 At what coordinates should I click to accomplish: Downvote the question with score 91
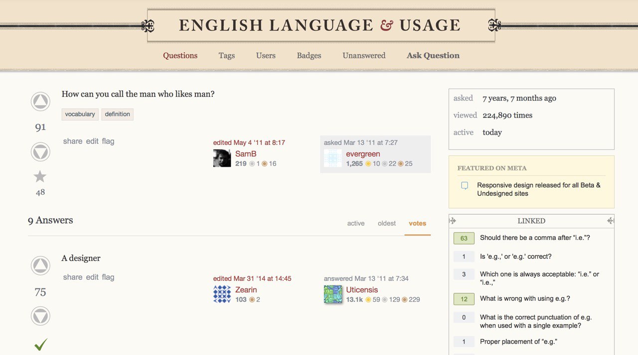pyautogui.click(x=40, y=151)
